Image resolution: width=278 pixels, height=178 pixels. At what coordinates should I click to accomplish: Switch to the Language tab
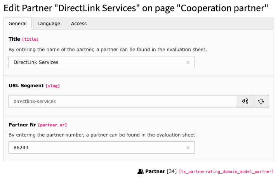click(x=49, y=24)
